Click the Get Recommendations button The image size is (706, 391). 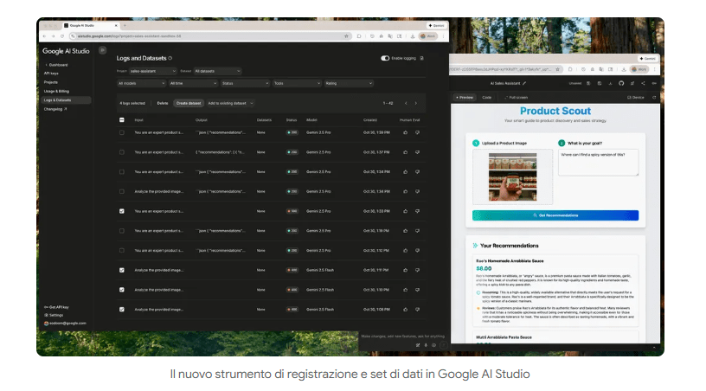(555, 215)
